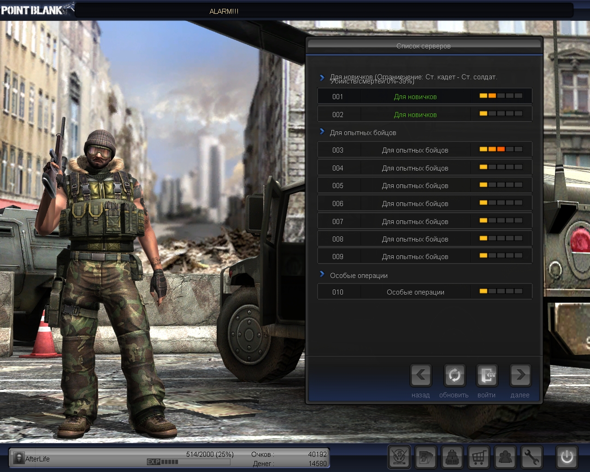
Task: Click the войти enter server button
Action: tap(487, 376)
